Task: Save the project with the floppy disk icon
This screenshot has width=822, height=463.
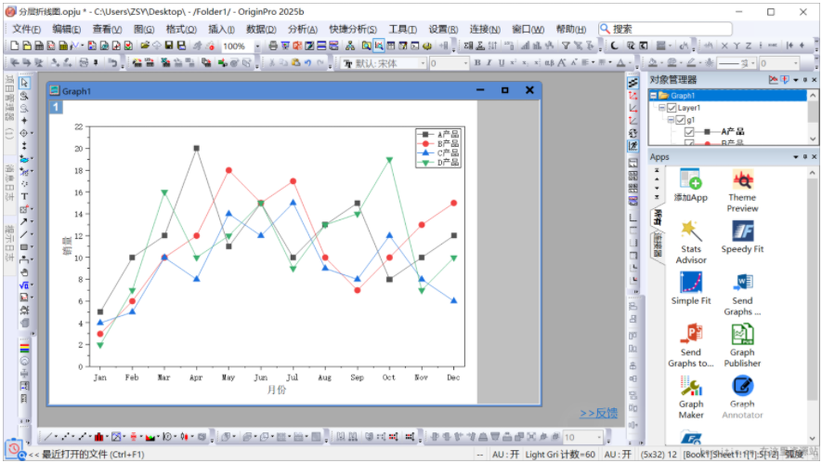Action: point(169,46)
